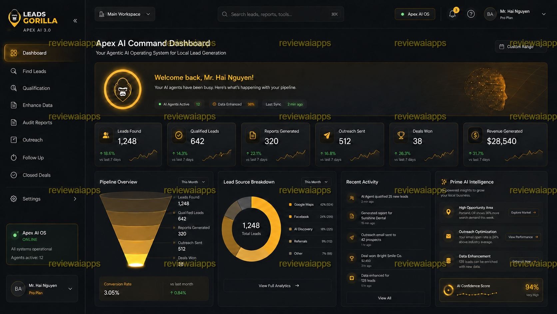This screenshot has width=557, height=314.
Task: Click the Deals Won trophy icon
Action: click(401, 135)
